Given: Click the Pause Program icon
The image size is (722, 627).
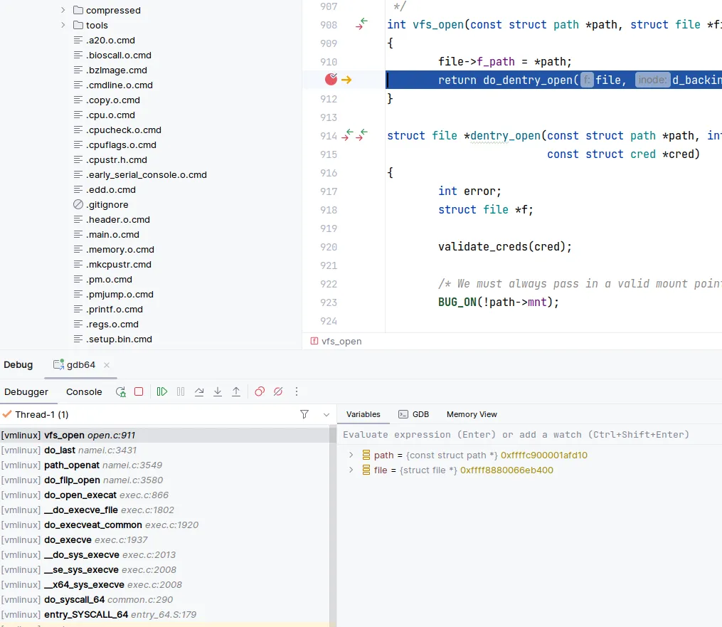Looking at the screenshot, I should [x=181, y=391].
